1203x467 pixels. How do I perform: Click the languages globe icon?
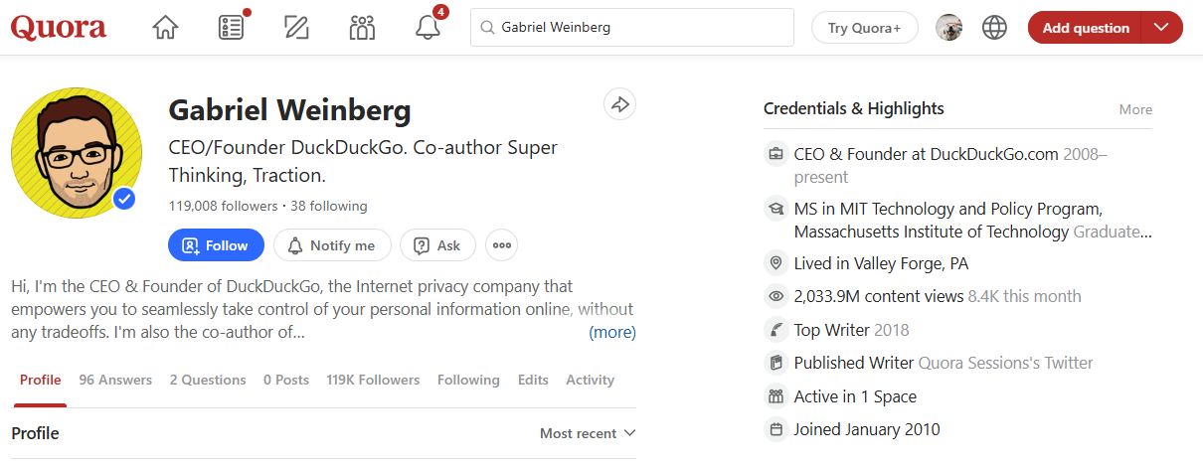(994, 28)
